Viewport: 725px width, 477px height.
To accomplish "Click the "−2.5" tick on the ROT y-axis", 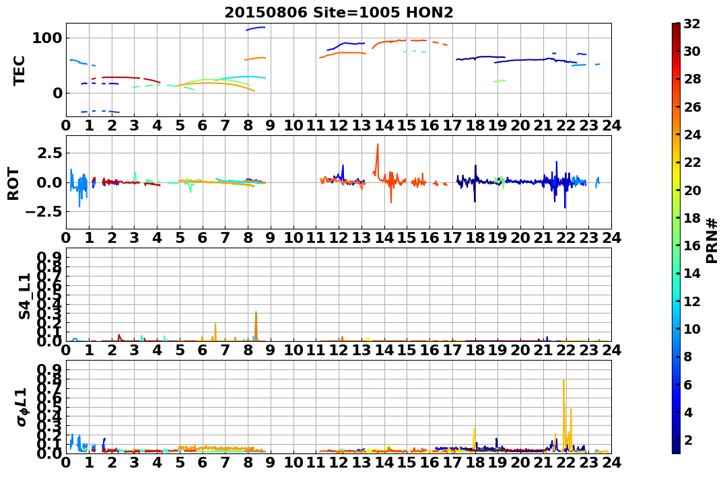I will (x=44, y=212).
